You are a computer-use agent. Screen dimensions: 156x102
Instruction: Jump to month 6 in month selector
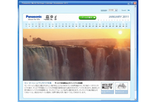112,20
